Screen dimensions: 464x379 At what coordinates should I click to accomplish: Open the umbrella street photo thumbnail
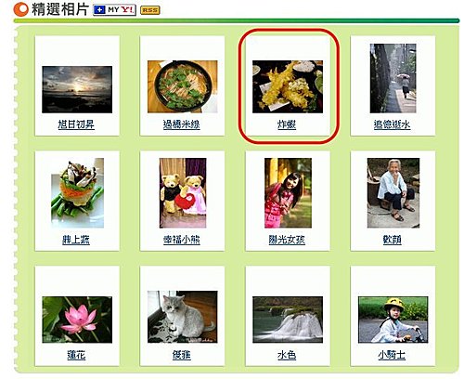[393, 78]
